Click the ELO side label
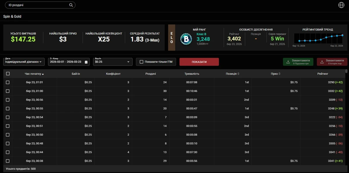349x173 pixels. point(172,38)
